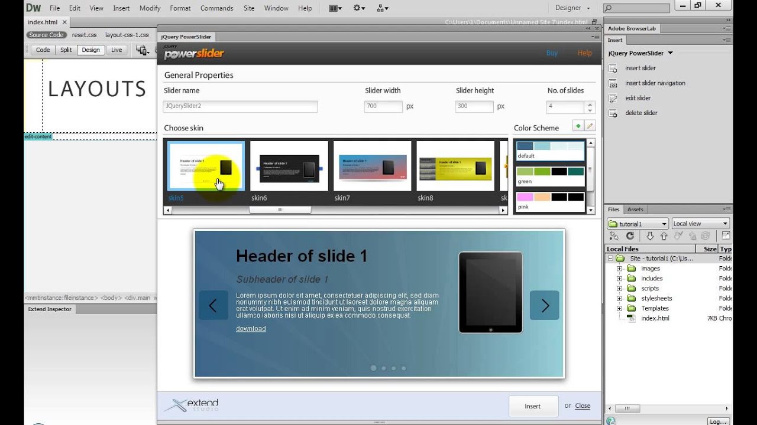Open the Modify menu
Image resolution: width=757 pixels, height=425 pixels.
pos(150,8)
